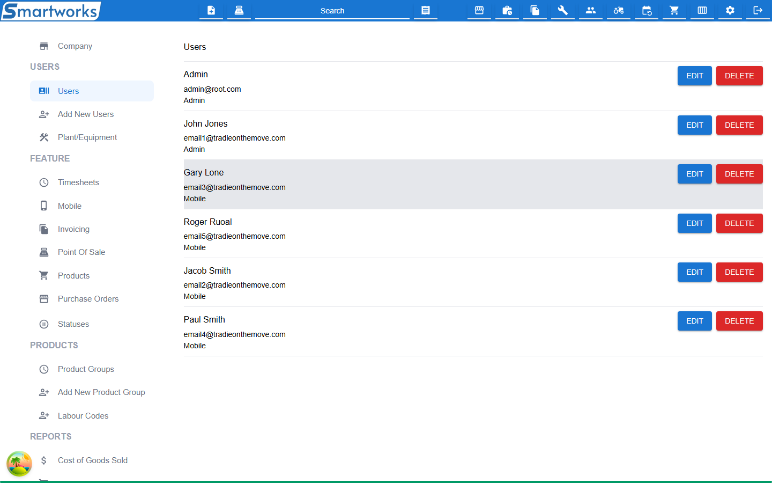Click the wrench toolbar icon
Screen dimensions: 772x483
(x=563, y=10)
